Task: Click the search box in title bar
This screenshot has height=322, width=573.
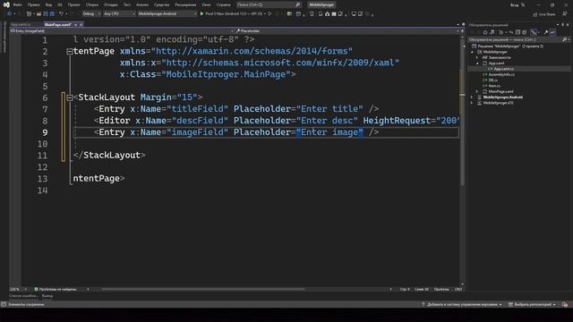Action: coord(269,4)
